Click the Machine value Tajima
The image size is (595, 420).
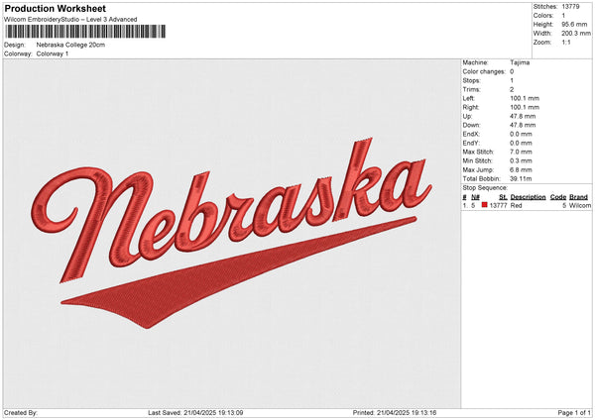pyautogui.click(x=520, y=62)
